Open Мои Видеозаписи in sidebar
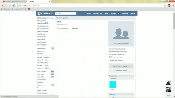The width and height of the screenshot is (175, 98). (43, 26)
